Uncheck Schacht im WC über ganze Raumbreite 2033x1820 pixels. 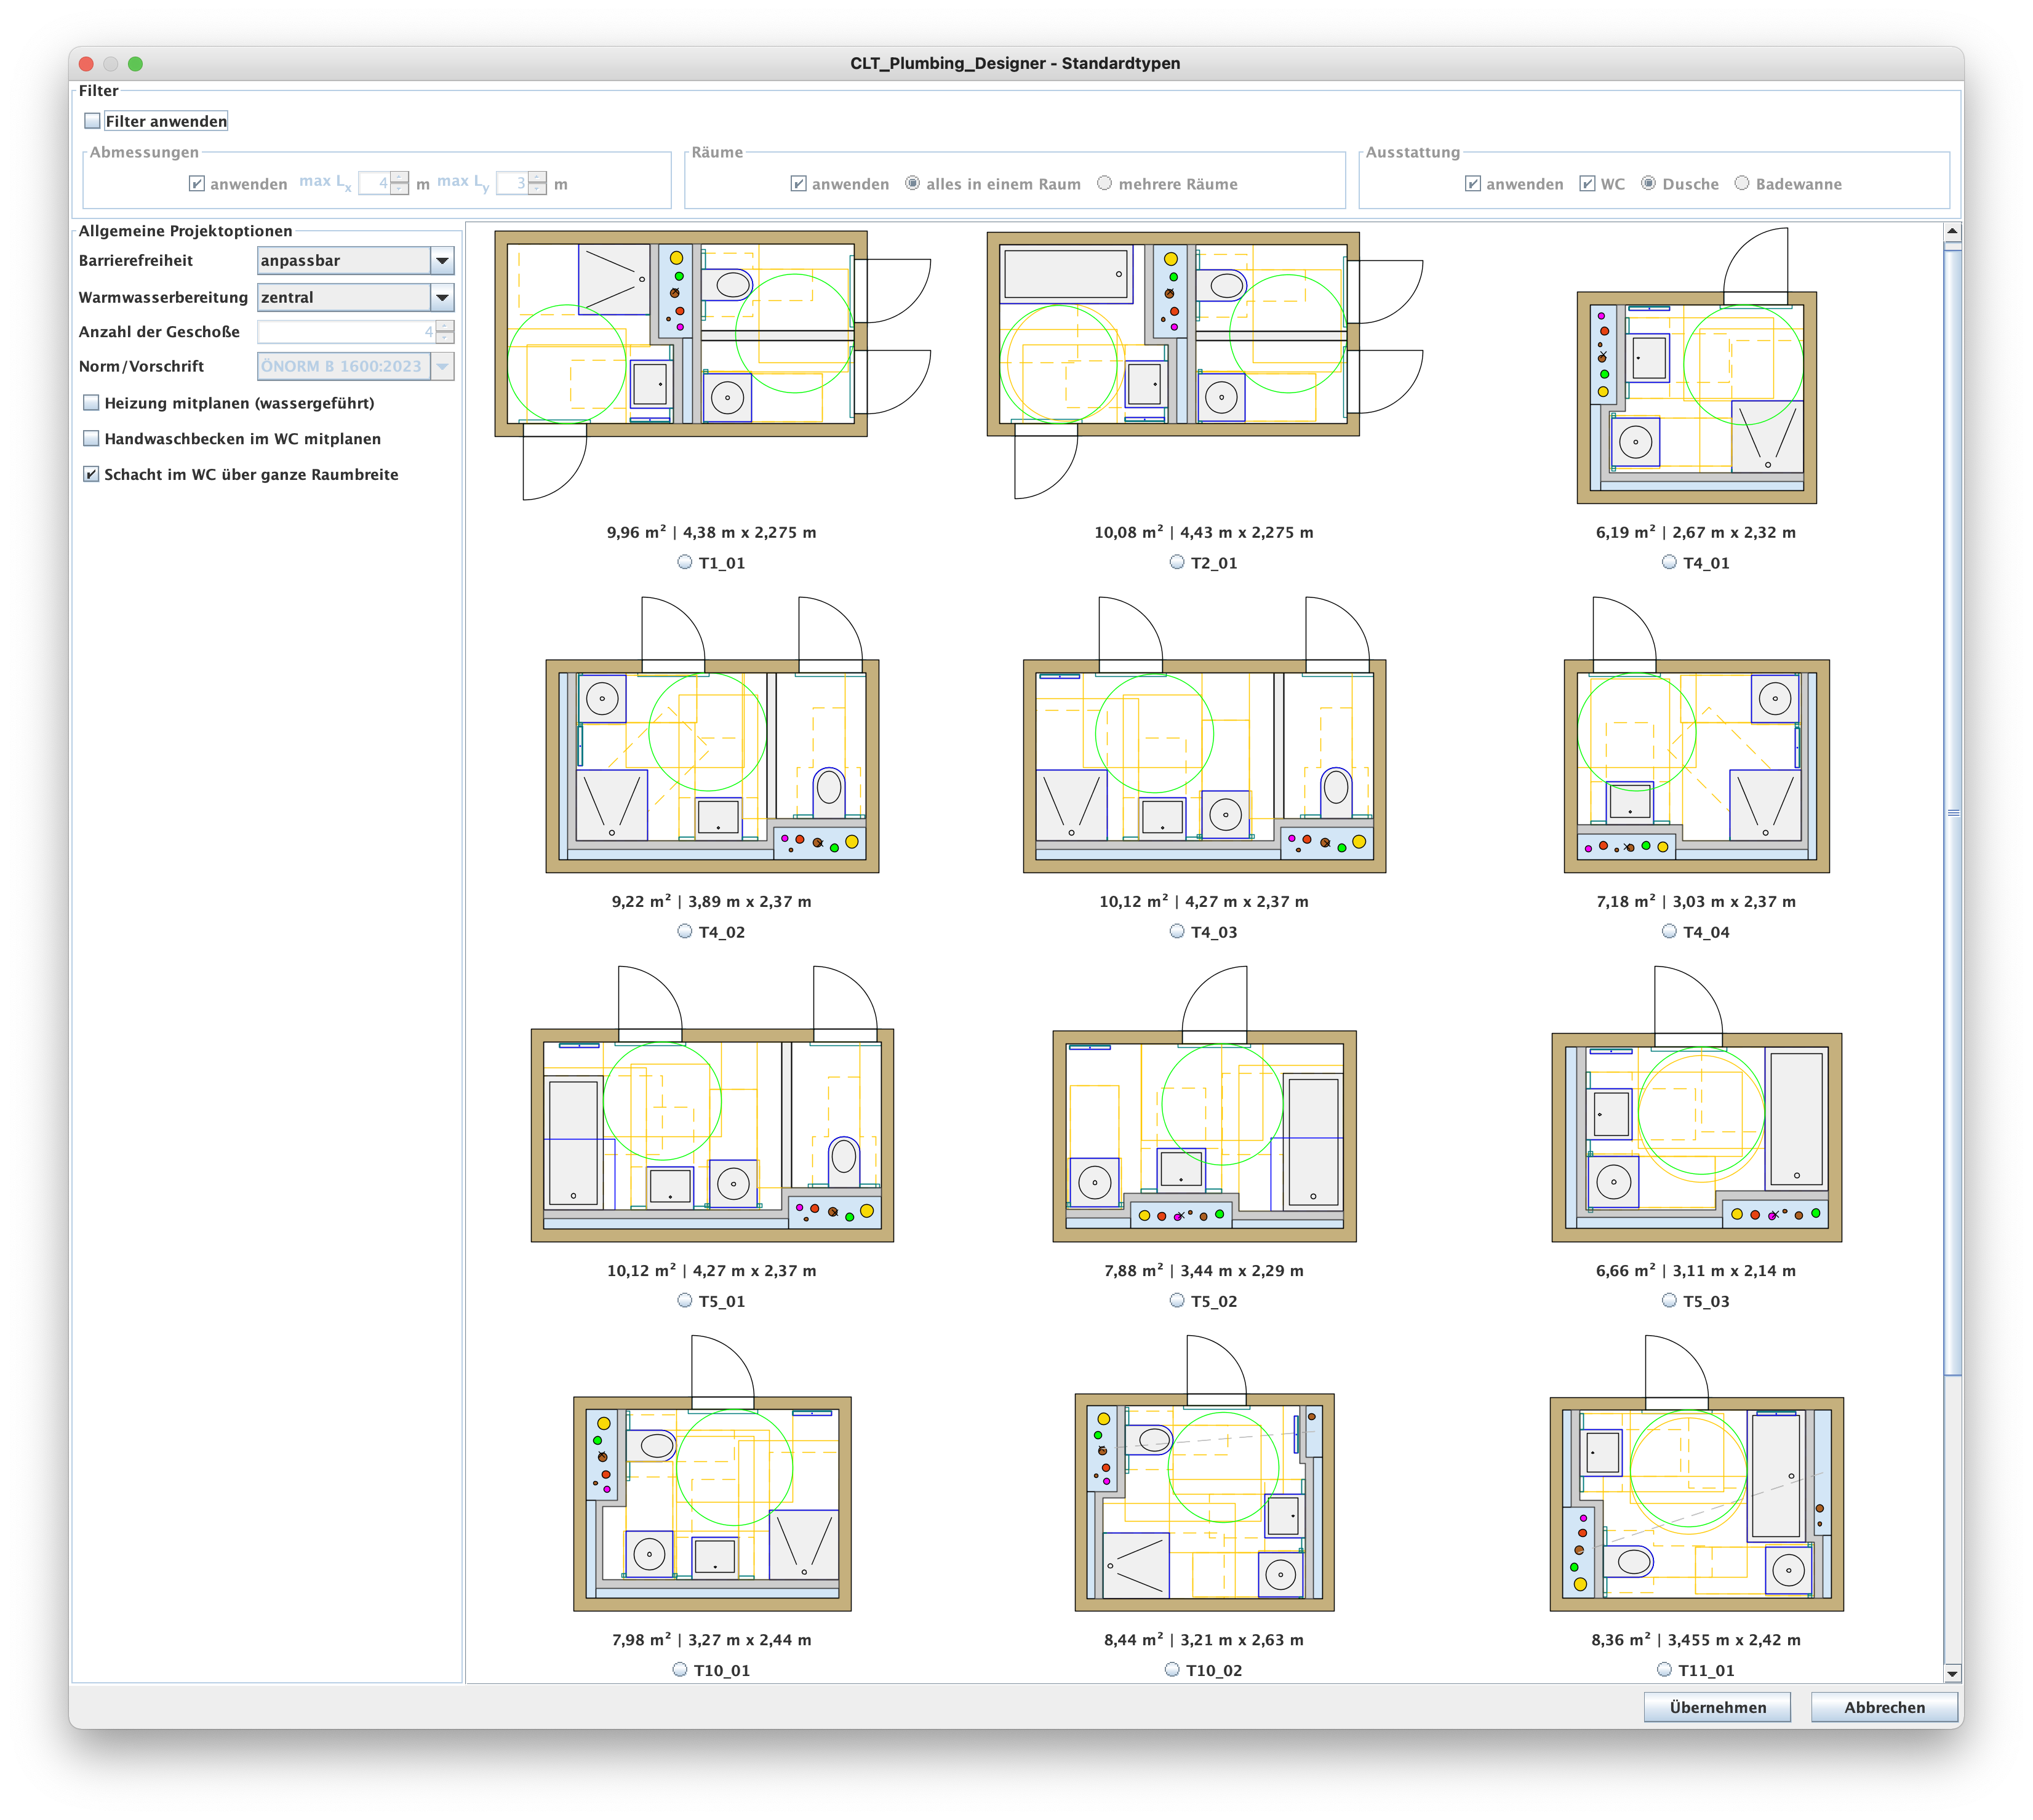[x=92, y=475]
